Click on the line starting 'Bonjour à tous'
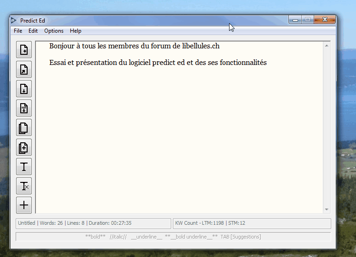The width and height of the screenshot is (356, 257). coord(134,46)
